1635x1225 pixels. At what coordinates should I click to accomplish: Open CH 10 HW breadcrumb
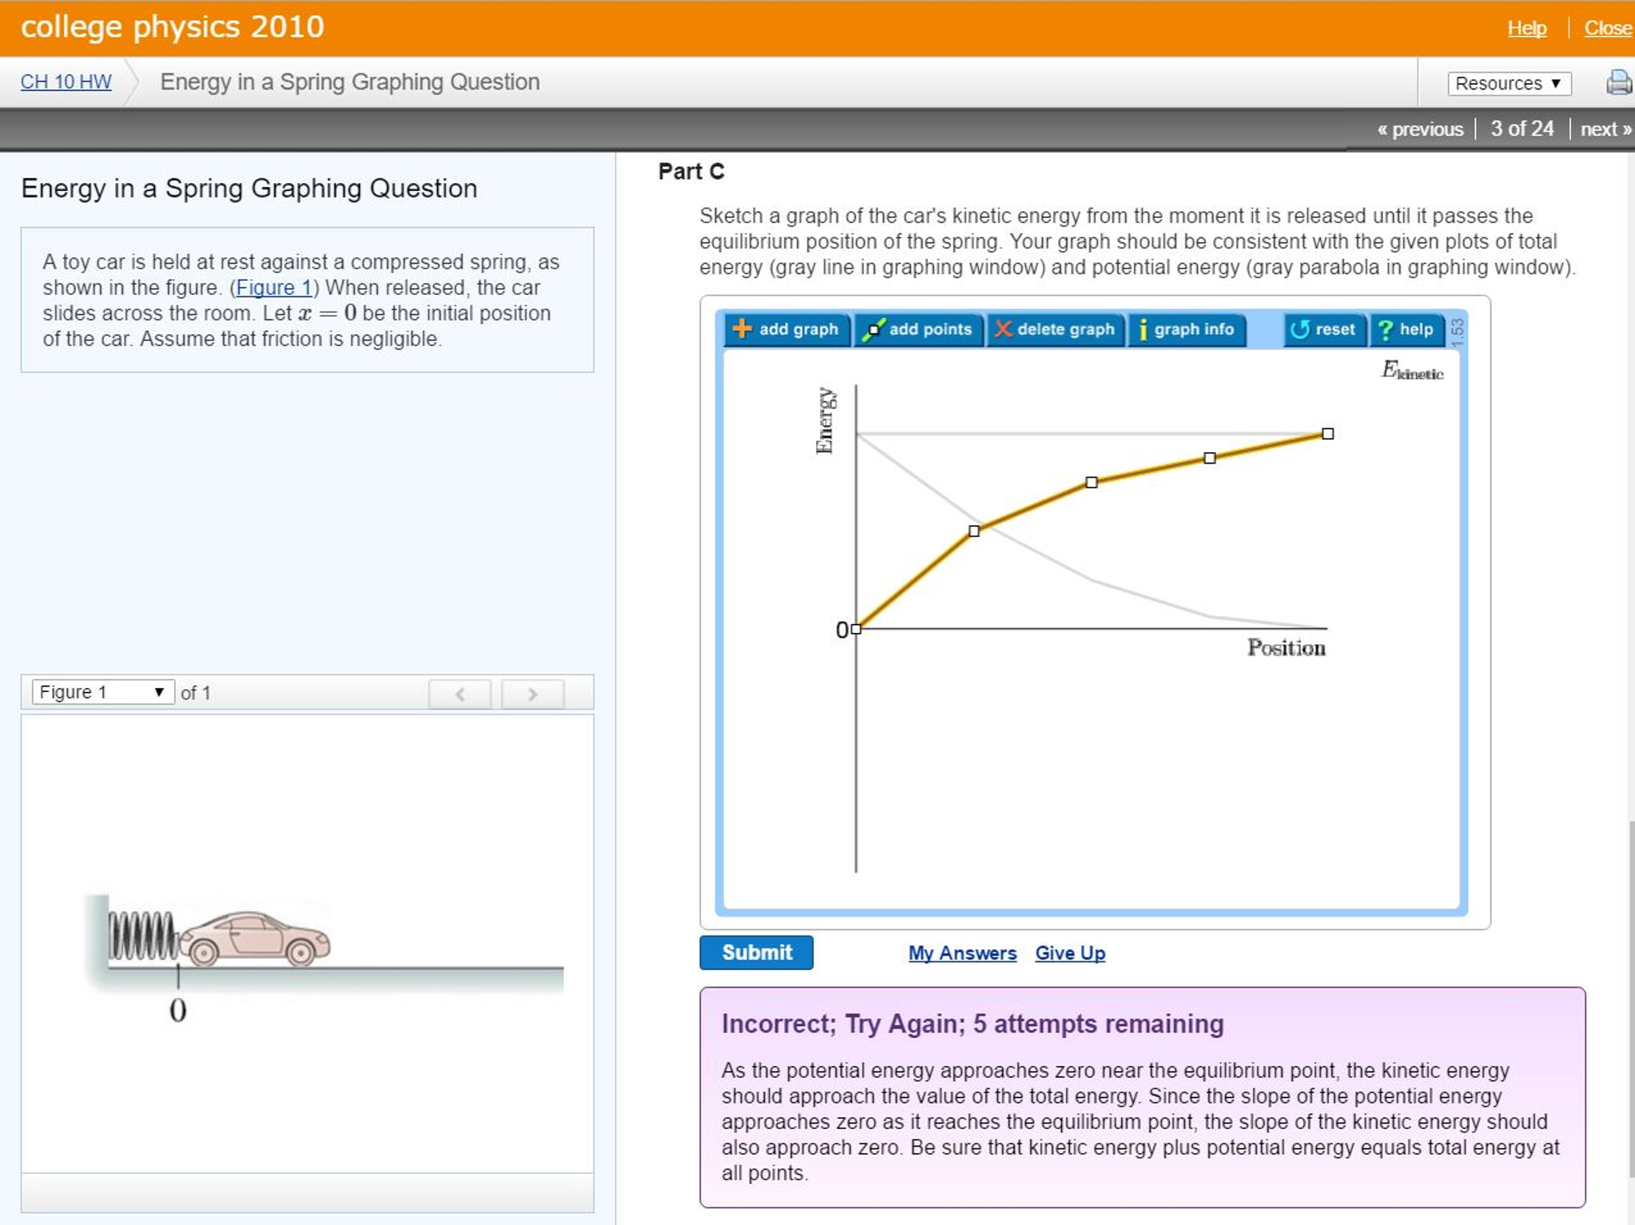[66, 82]
